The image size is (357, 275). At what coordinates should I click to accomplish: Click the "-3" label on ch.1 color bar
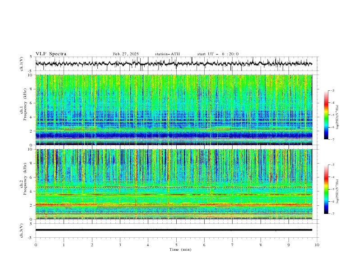[332, 90]
